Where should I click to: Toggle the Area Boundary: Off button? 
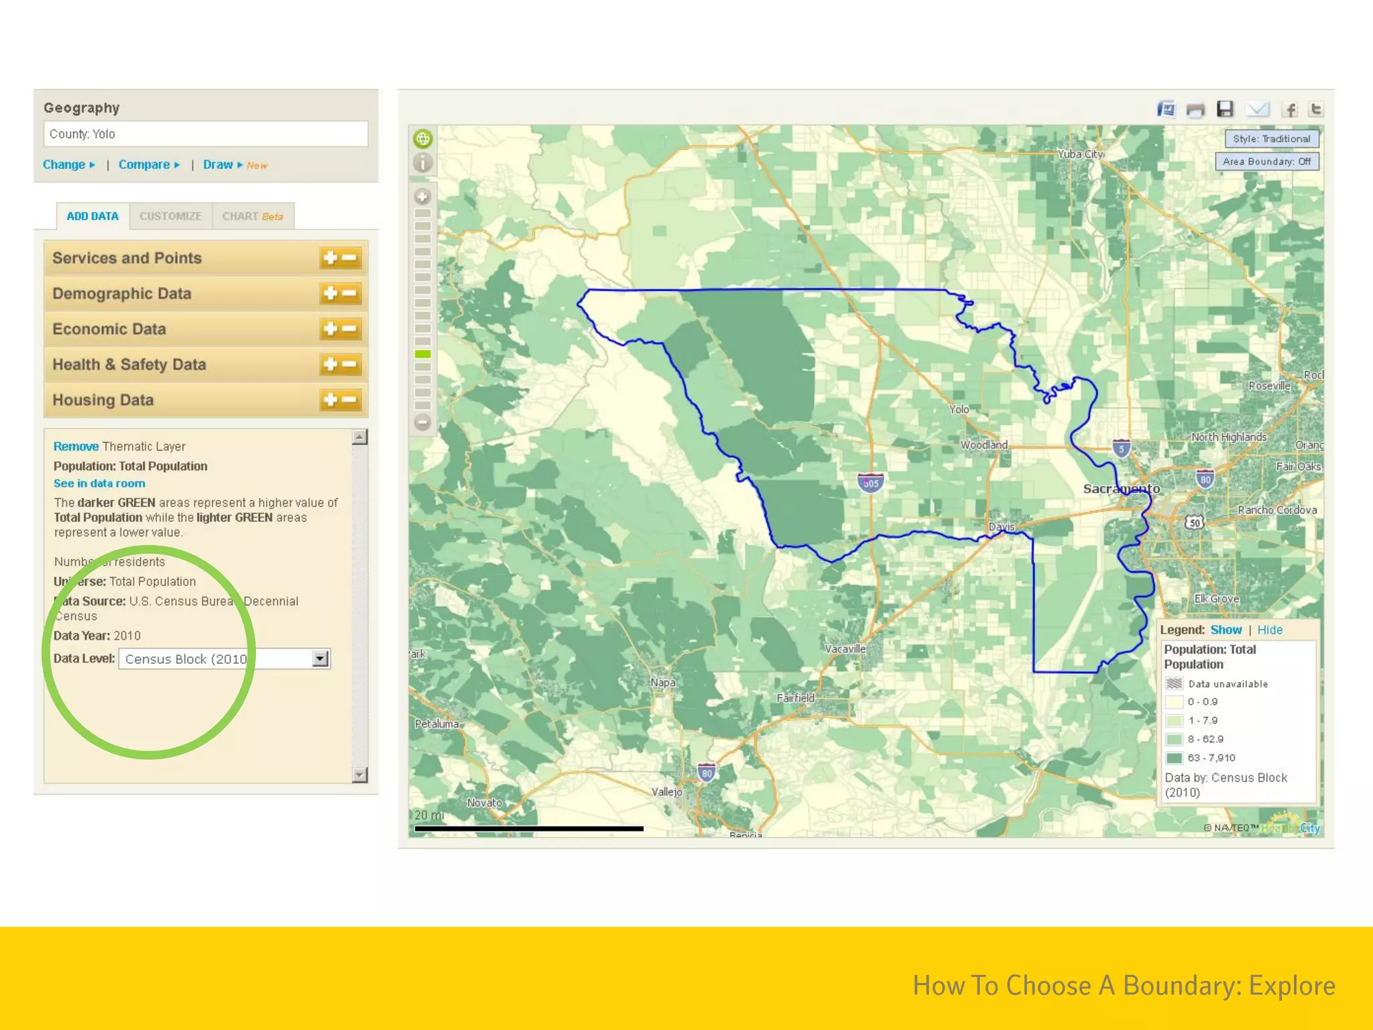[1266, 162]
